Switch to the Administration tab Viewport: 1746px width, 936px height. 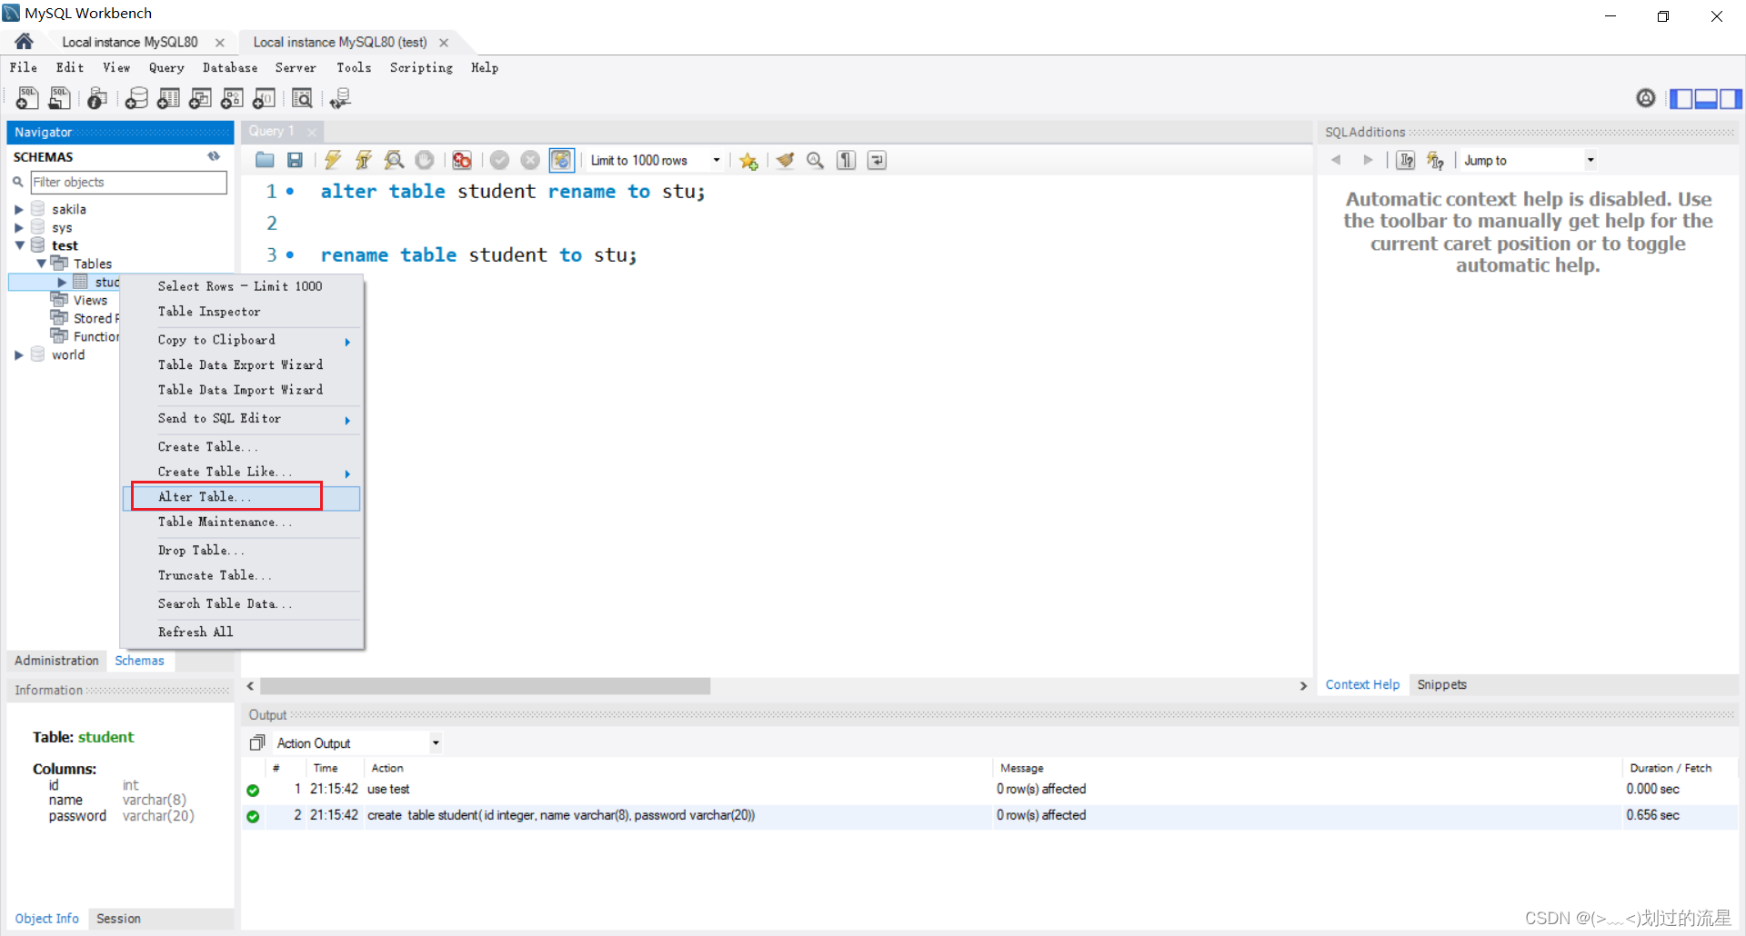pos(56,661)
